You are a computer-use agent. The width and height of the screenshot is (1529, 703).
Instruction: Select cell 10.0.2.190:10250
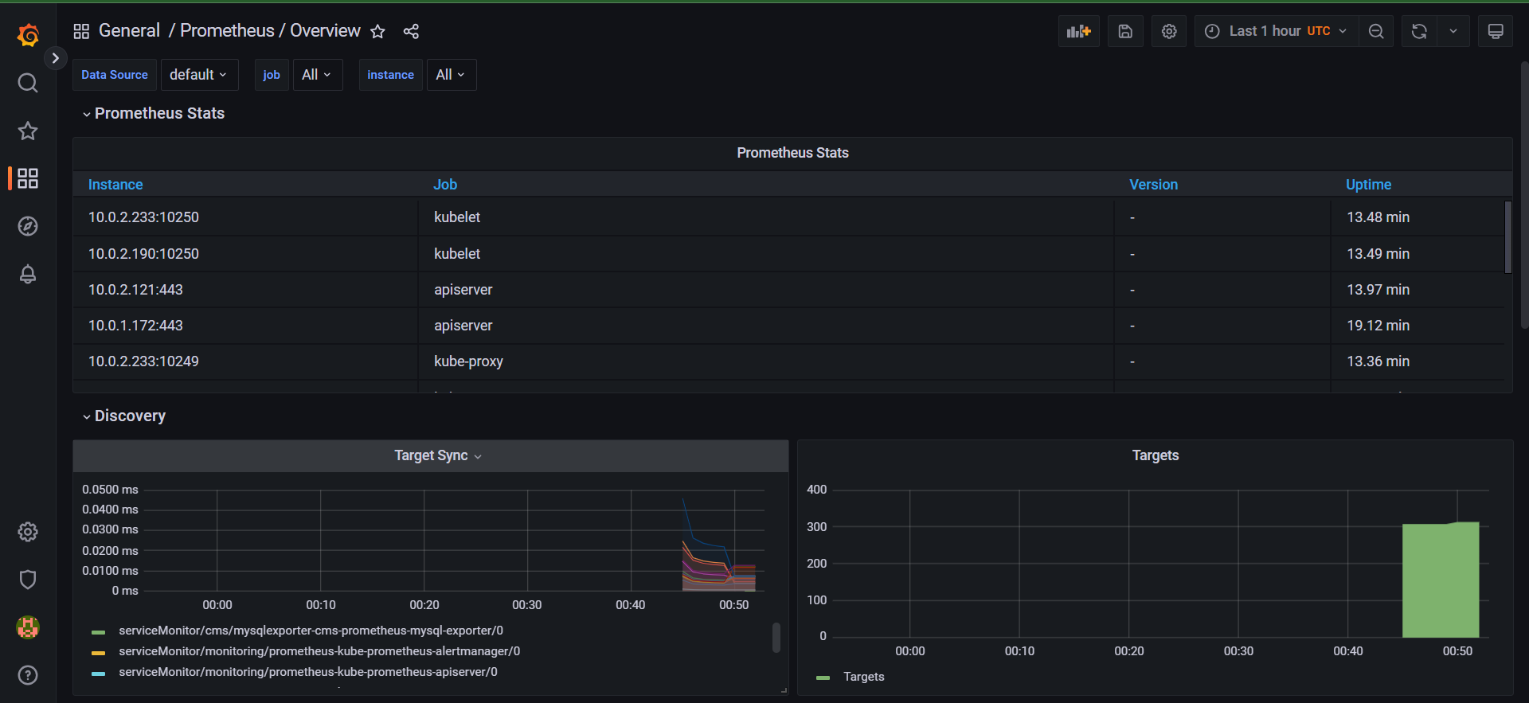pos(245,254)
